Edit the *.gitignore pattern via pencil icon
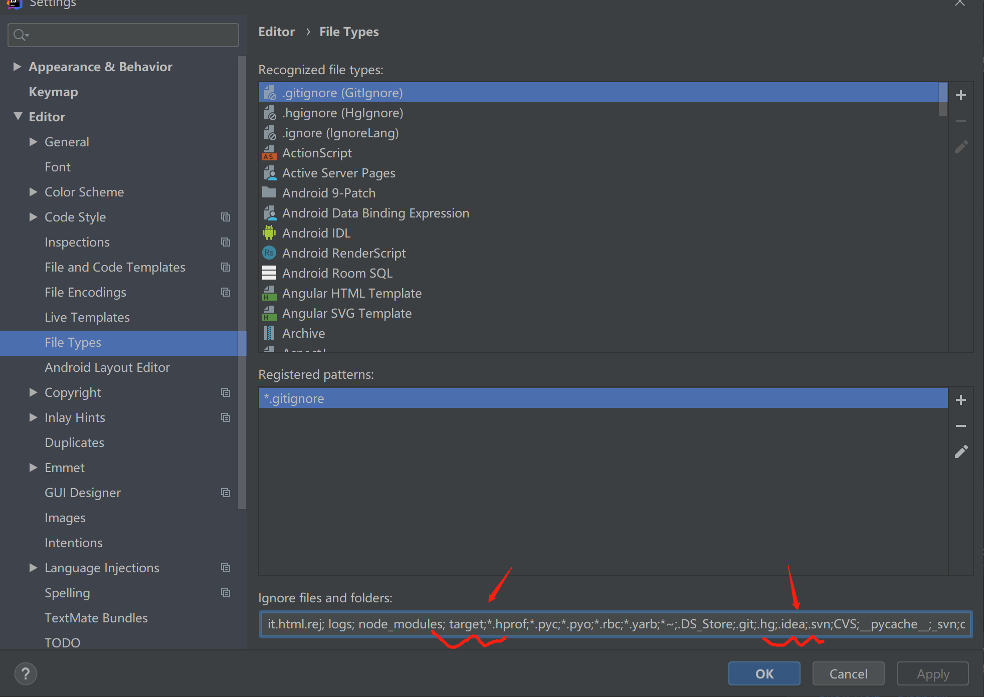The height and width of the screenshot is (697, 984). [x=961, y=451]
